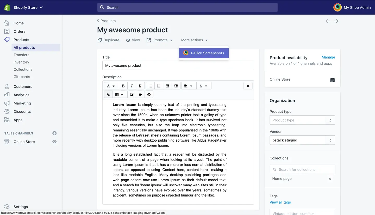Click the insert link icon
The image size is (375, 215).
108,94
